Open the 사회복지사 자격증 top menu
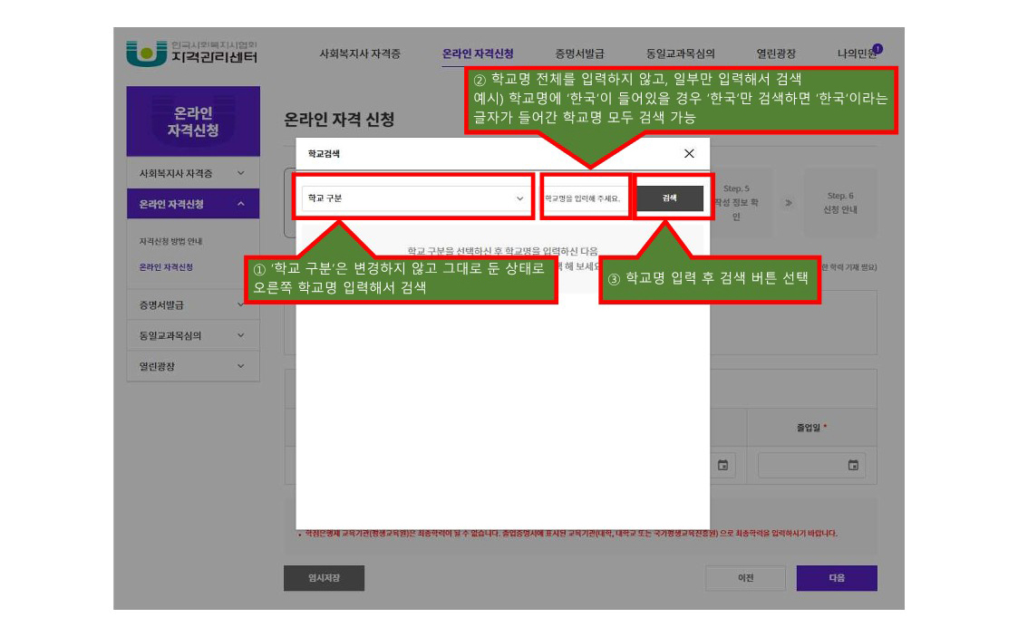Screen dimensions: 1018x637 pyautogui.click(x=360, y=53)
